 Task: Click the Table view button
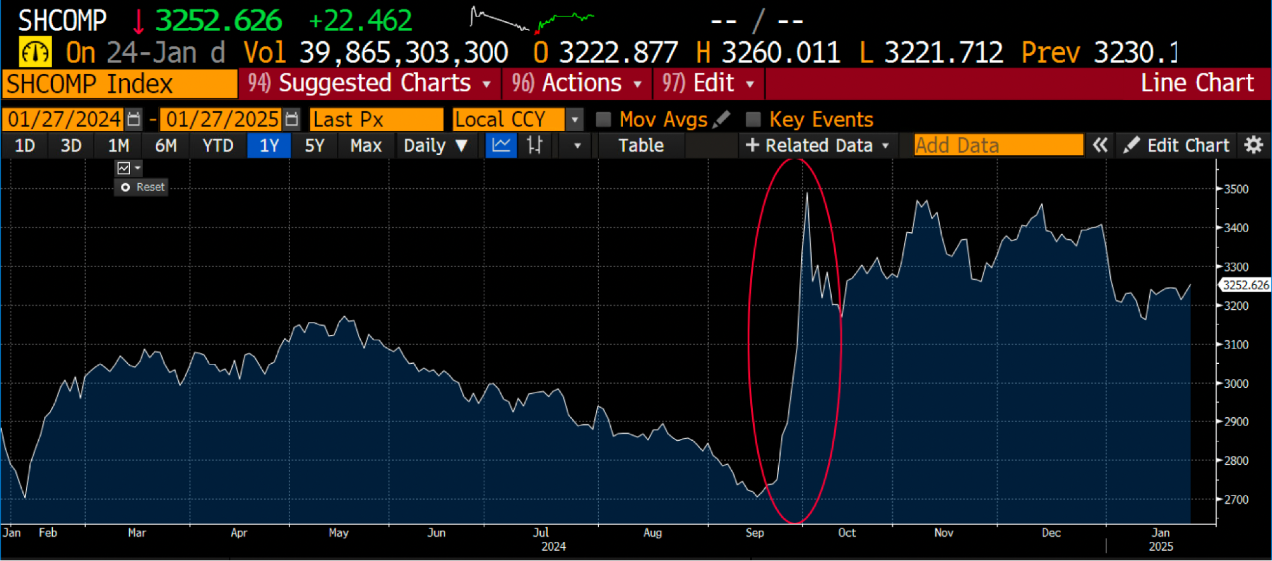coord(641,145)
